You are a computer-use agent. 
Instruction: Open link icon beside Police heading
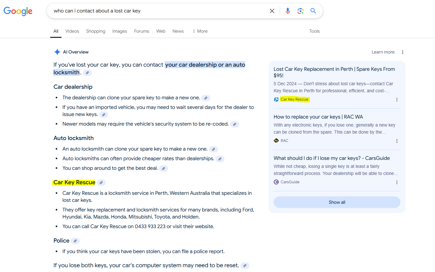tap(75, 241)
